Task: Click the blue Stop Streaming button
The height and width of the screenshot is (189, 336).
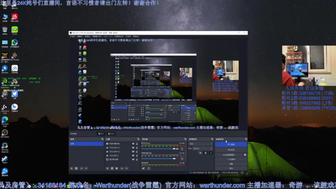Action: 231,144
